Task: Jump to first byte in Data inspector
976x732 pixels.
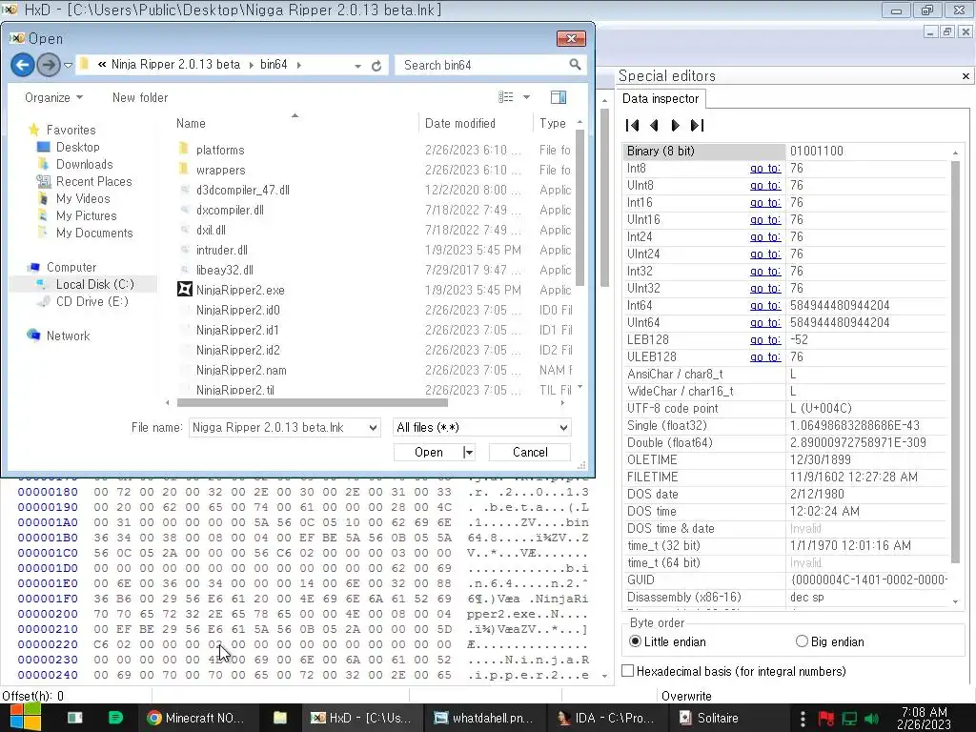Action: tap(633, 125)
